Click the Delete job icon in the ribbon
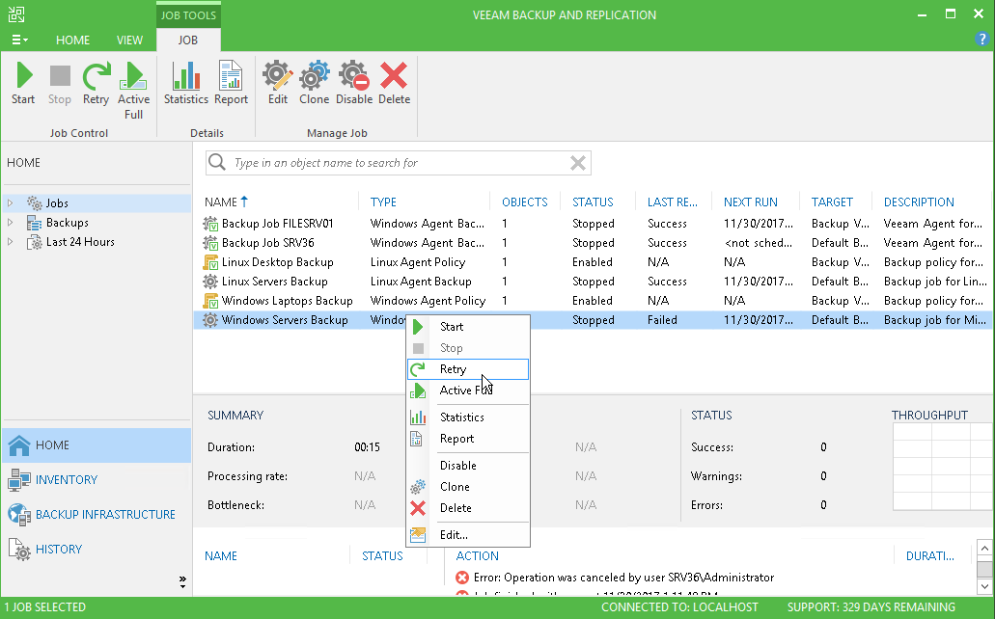This screenshot has width=995, height=619. (x=394, y=75)
